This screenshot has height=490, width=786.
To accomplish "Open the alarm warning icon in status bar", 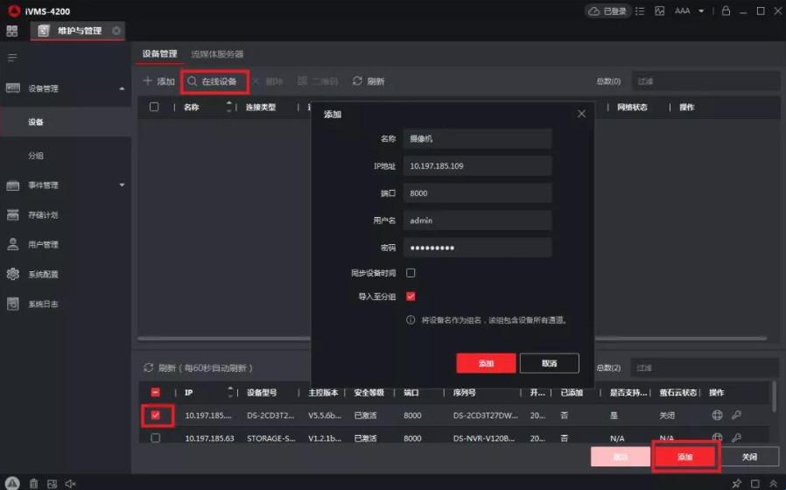I will (x=12, y=483).
